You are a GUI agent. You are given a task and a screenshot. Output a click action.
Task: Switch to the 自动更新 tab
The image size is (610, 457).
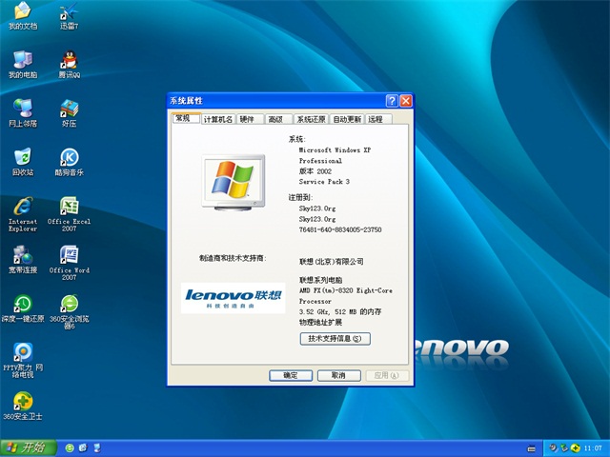click(x=347, y=119)
